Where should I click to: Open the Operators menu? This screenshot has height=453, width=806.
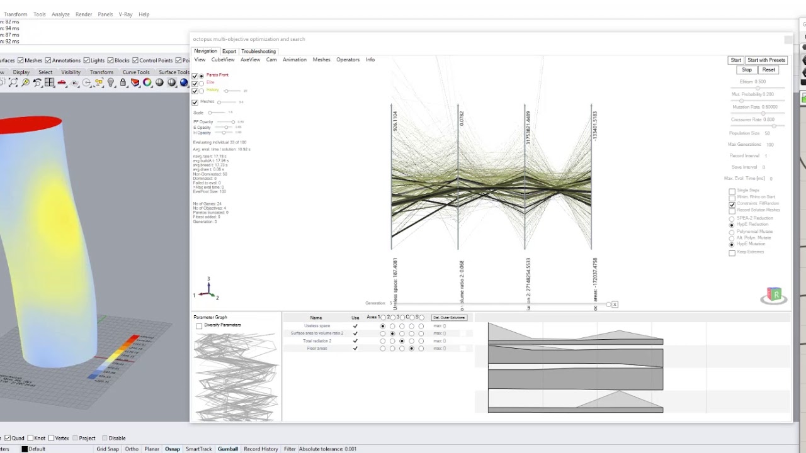coord(348,60)
